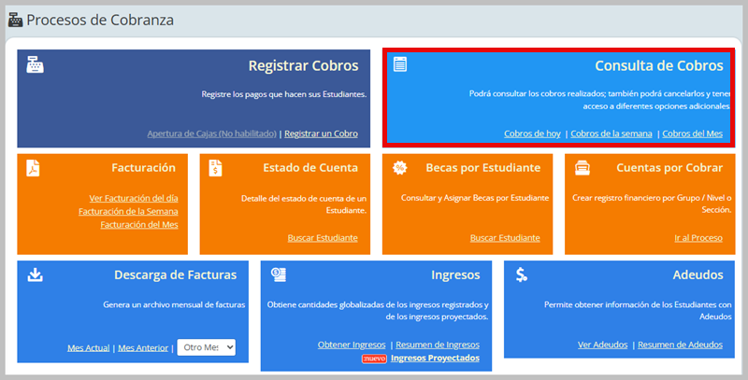Click the Procesos de Cobranza header icon
Image resolution: width=748 pixels, height=380 pixels.
(x=14, y=20)
